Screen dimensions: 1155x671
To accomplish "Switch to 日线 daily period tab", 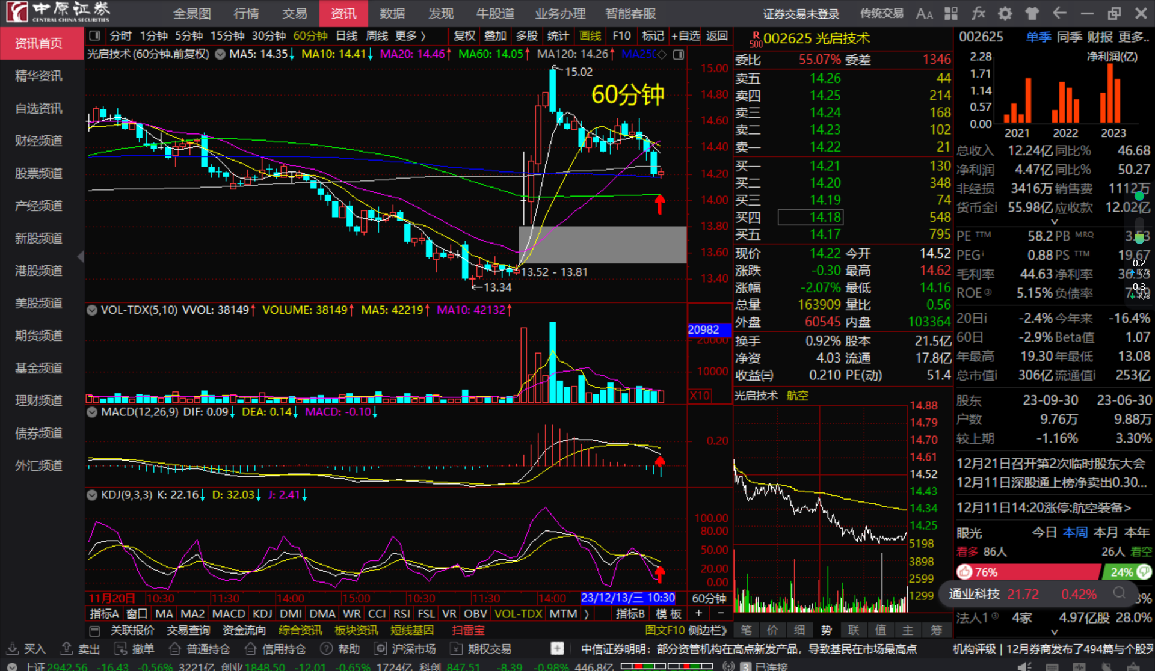I will (x=346, y=36).
